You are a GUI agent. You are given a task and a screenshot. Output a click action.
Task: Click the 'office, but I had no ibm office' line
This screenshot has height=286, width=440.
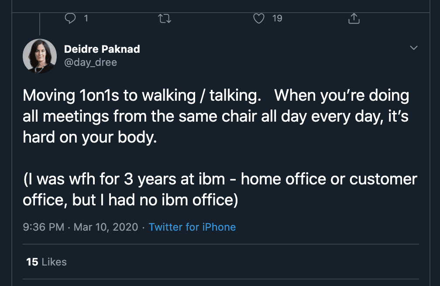(130, 200)
